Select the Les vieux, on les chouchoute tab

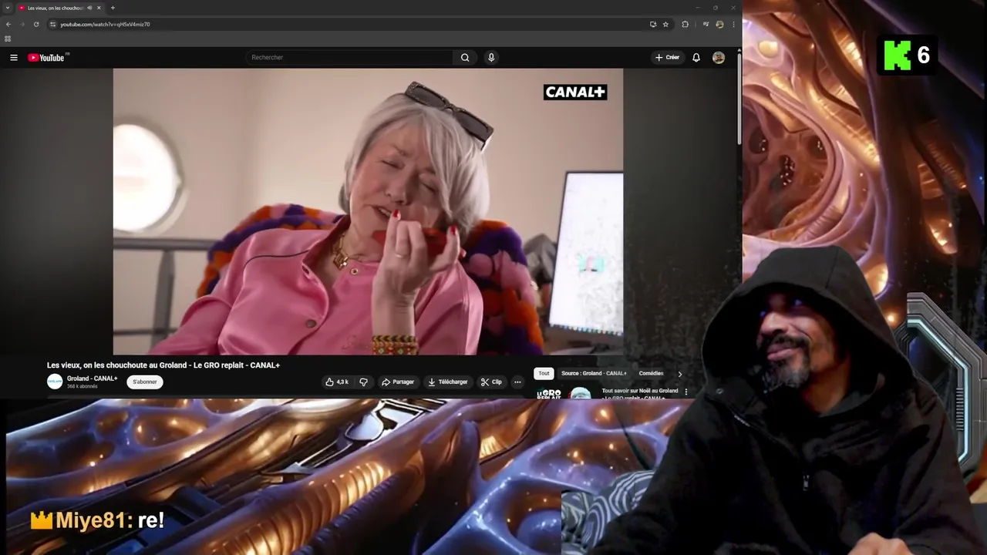tap(54, 8)
